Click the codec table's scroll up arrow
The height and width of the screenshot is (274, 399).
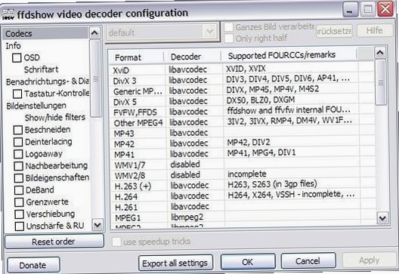pos(380,53)
